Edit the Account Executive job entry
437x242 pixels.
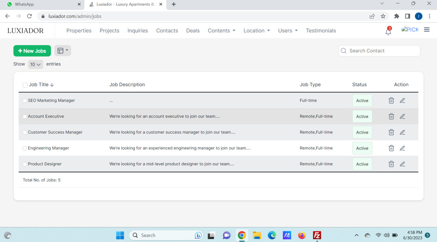click(x=402, y=117)
